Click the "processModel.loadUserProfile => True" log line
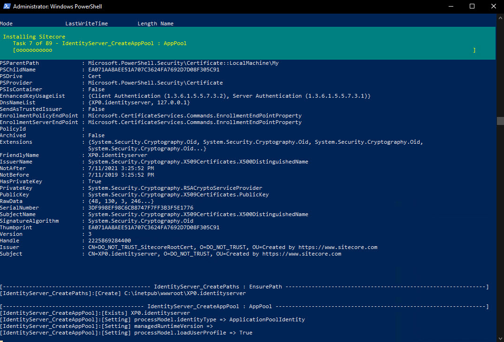The width and height of the screenshot is (504, 342). click(x=126, y=333)
